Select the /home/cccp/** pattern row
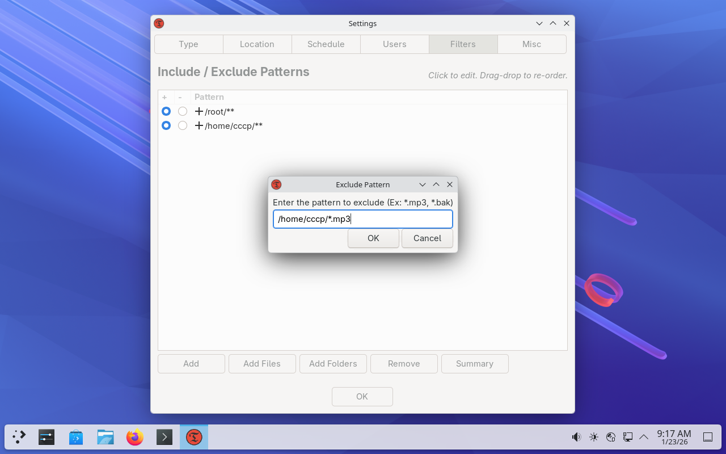This screenshot has height=454, width=726. click(x=234, y=125)
